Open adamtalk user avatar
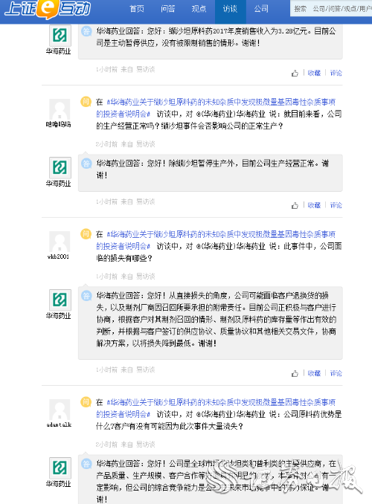Viewport: 372px width, 504px height. tap(60, 410)
